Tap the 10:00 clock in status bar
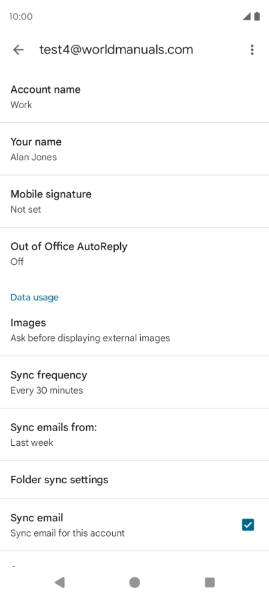This screenshot has height=598, width=269. click(x=21, y=17)
